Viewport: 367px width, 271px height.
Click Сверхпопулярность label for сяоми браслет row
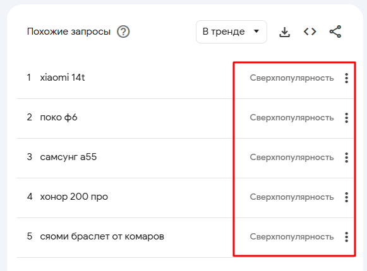point(292,237)
